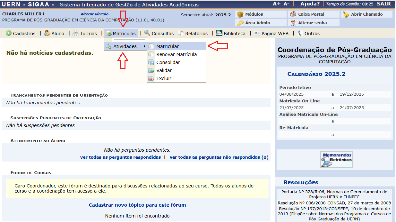Open Área Admin. key icon
Image resolution: width=396 pixels, height=222 pixels.
click(240, 23)
